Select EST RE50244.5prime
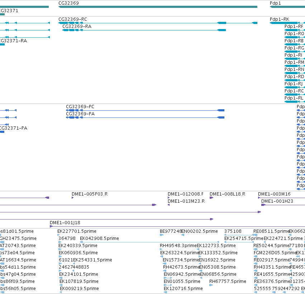Viewport: 305px width, 294px height. pos(271,246)
